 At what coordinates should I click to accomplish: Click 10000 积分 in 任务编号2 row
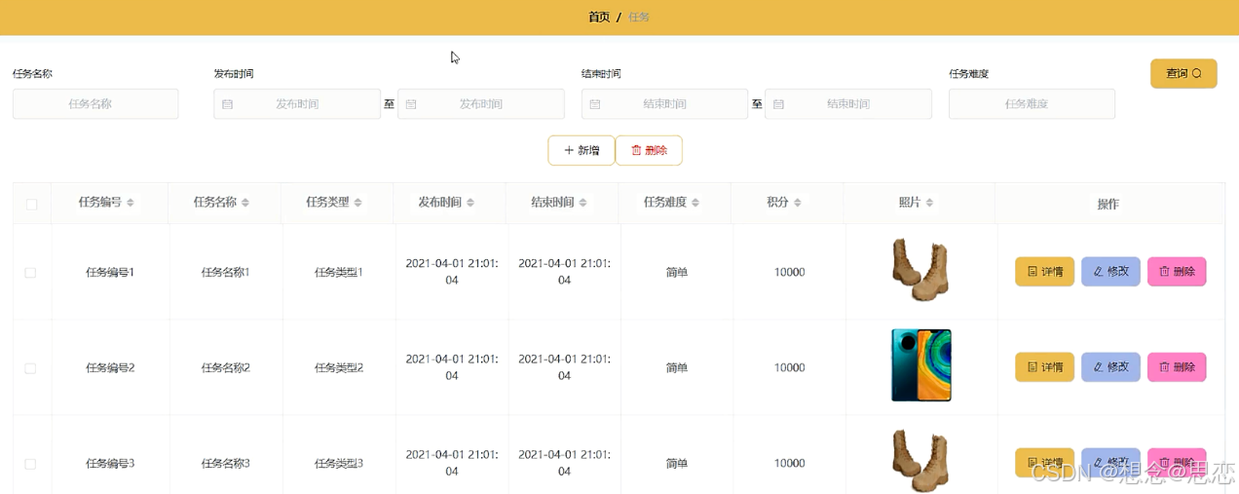pyautogui.click(x=789, y=368)
